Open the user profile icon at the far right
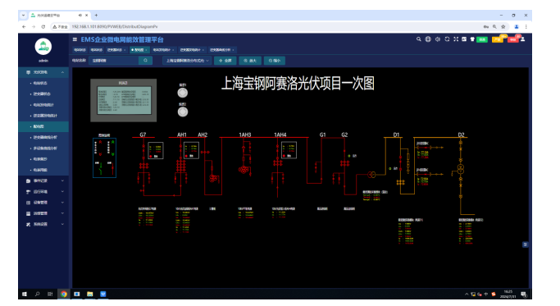560x306 pixels. [x=523, y=39]
